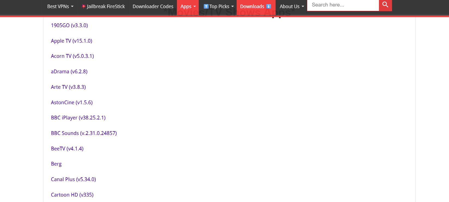The height and width of the screenshot is (202, 449).
Task: Expand the Top Picks dropdown arrow
Action: tap(233, 7)
